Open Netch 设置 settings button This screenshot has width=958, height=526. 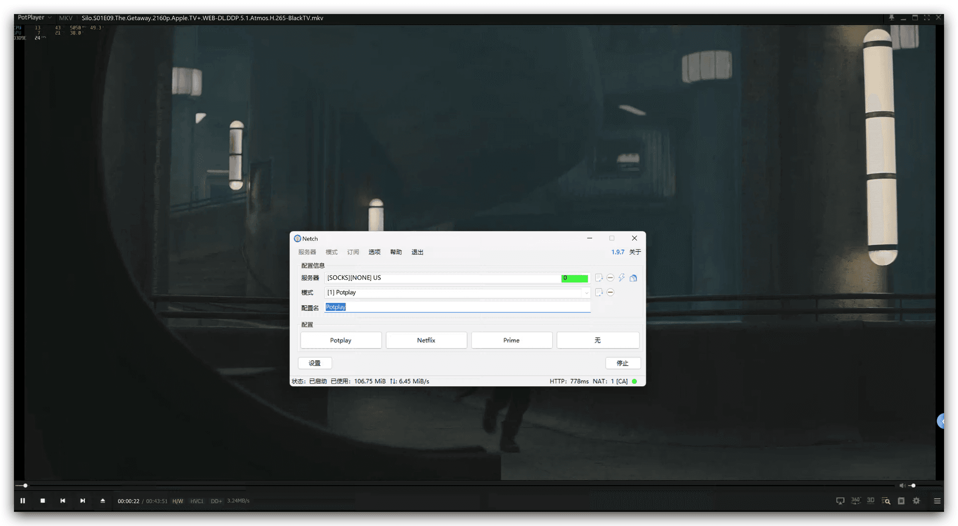pos(315,363)
